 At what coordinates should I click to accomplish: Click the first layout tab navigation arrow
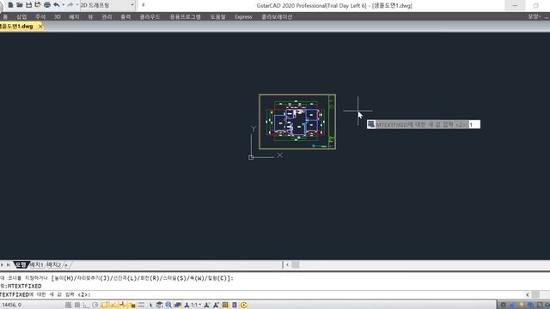(x=2, y=265)
